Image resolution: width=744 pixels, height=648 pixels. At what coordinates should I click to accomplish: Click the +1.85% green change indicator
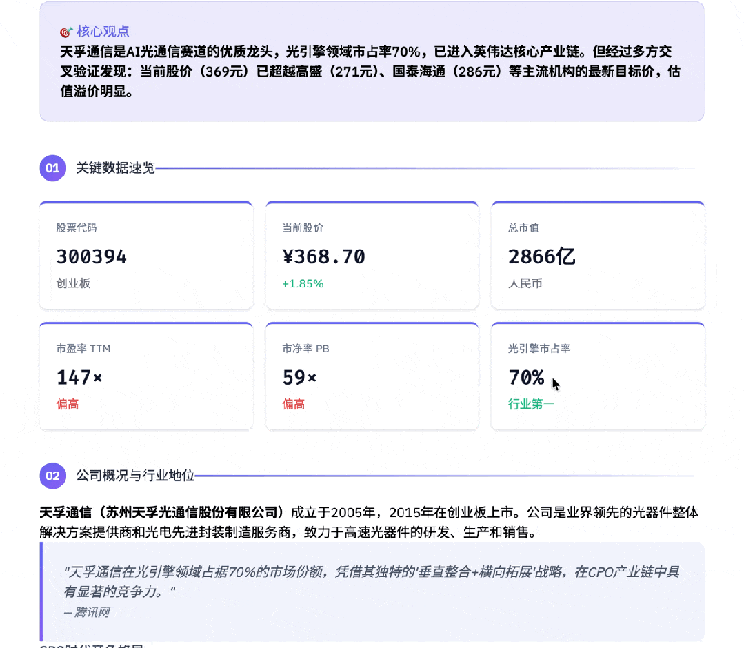pyautogui.click(x=303, y=283)
